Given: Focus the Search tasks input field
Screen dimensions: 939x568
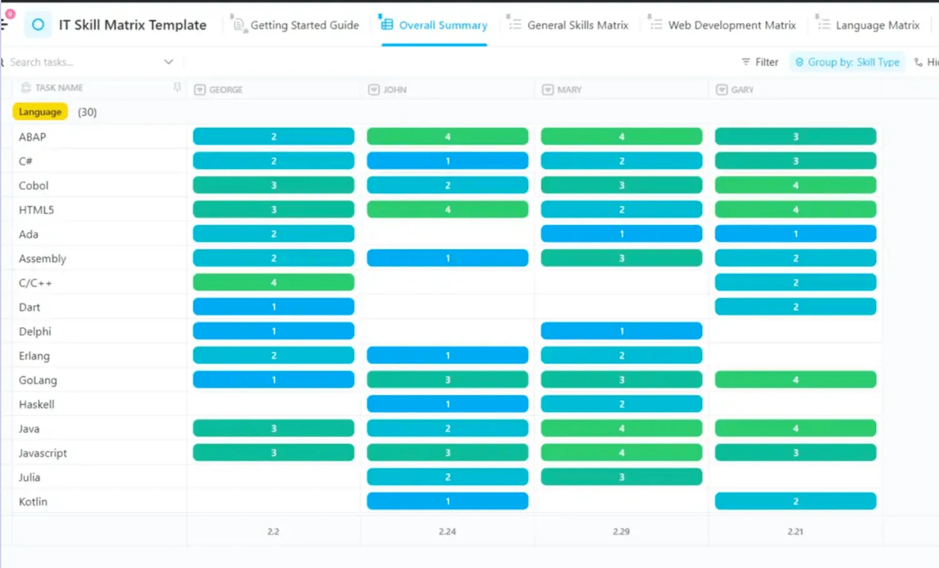Looking at the screenshot, I should coord(81,62).
